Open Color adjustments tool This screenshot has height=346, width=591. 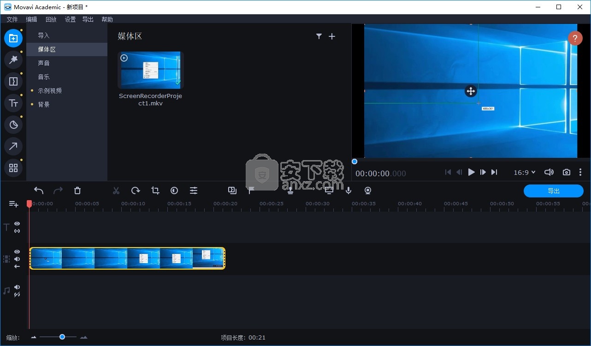[174, 190]
